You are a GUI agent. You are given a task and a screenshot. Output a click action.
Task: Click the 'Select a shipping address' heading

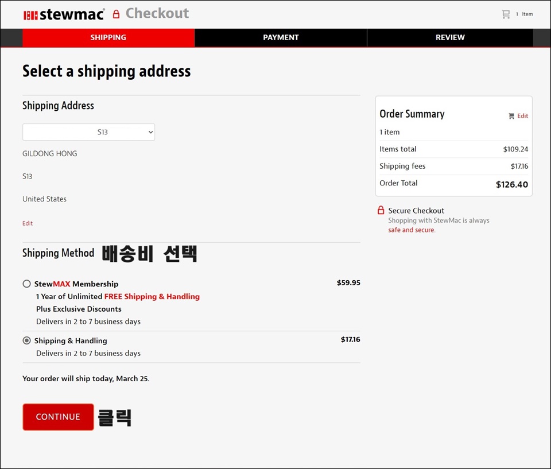coord(107,71)
